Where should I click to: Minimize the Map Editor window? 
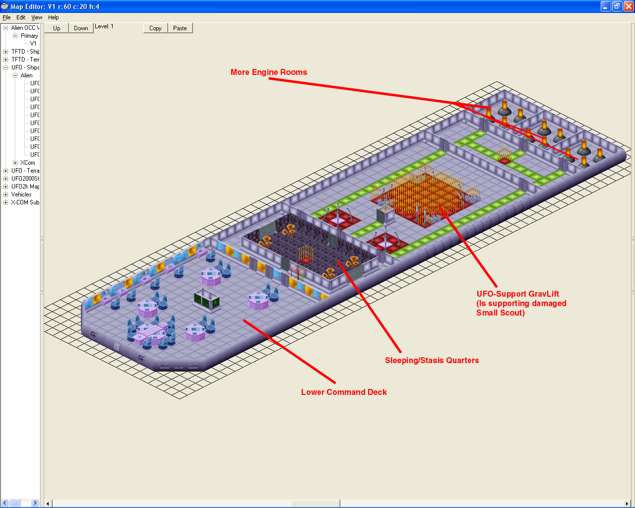606,6
